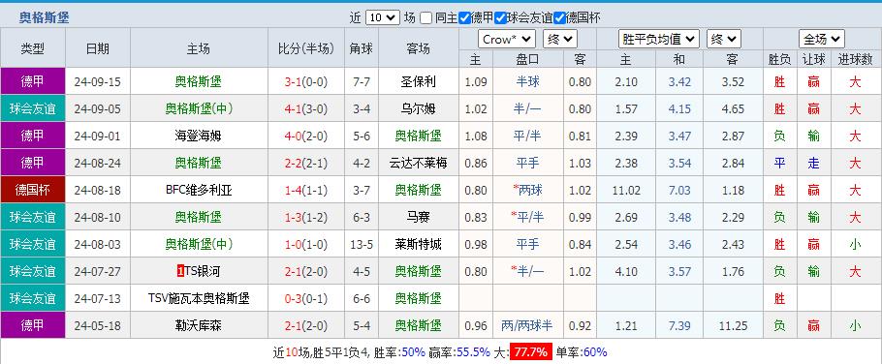Click the 让球 column header
This screenshot has height=364, width=882.
coord(813,59)
